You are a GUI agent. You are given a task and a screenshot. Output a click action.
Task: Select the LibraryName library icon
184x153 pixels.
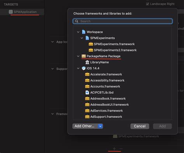tap(87, 62)
